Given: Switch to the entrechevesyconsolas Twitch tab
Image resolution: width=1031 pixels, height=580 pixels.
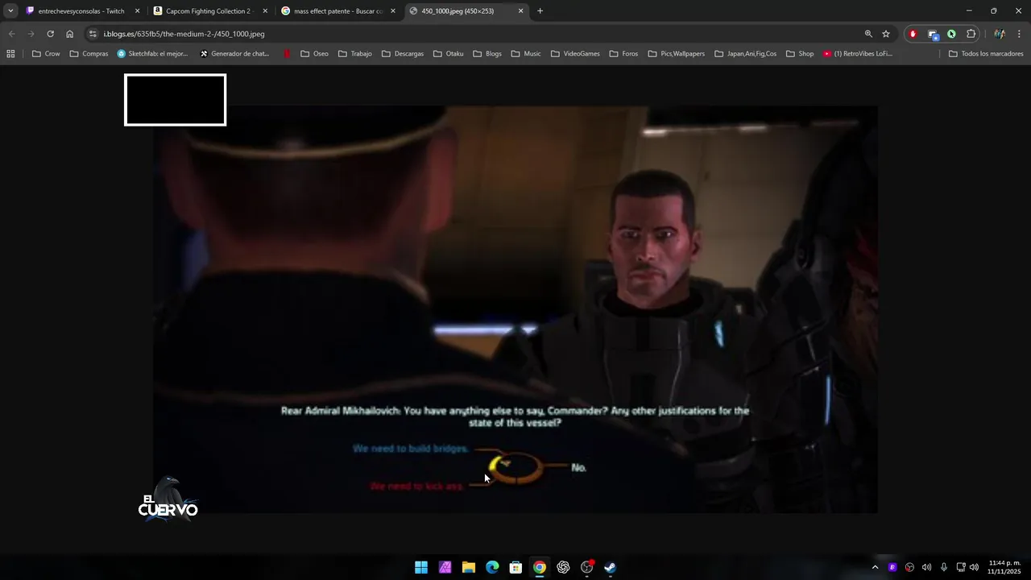Looking at the screenshot, I should tap(81, 11).
